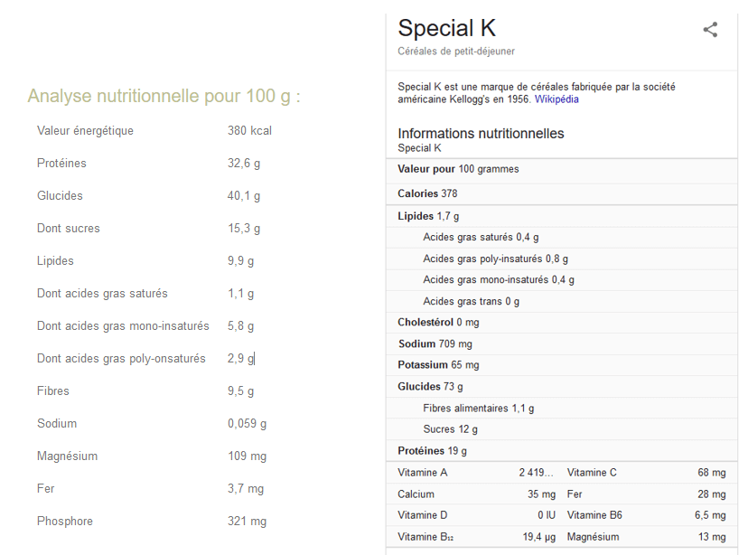The height and width of the screenshot is (555, 748).
Task: Click the Special K title heading
Action: click(447, 28)
